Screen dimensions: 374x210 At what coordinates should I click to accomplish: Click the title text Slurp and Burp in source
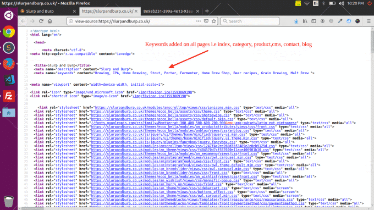click(x=62, y=65)
